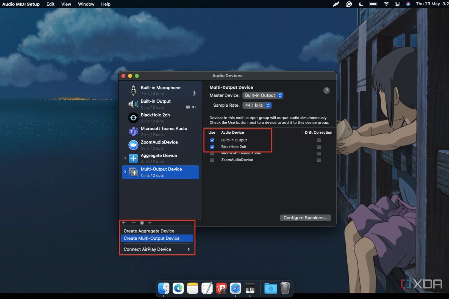Expand the Multi-Output Device disclosure arrow
This screenshot has height=299, width=449.
(125, 172)
